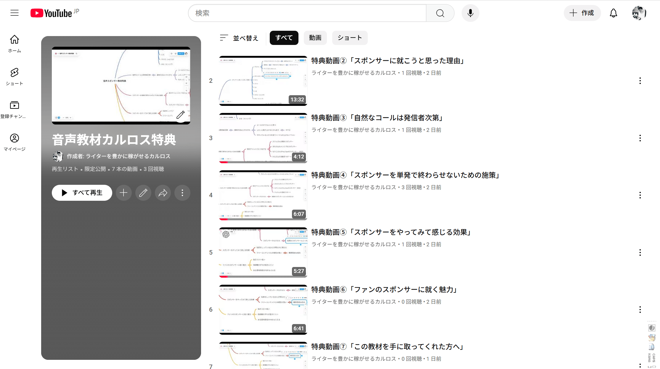Select the ショート filter chip
Viewport: 660px width, 369px height.
(350, 38)
